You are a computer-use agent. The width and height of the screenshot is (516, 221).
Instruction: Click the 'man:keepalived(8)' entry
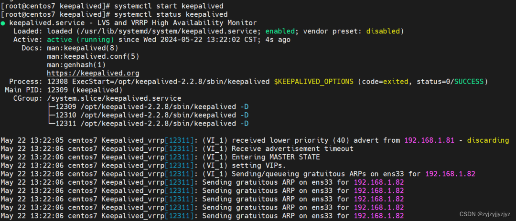click(82, 48)
